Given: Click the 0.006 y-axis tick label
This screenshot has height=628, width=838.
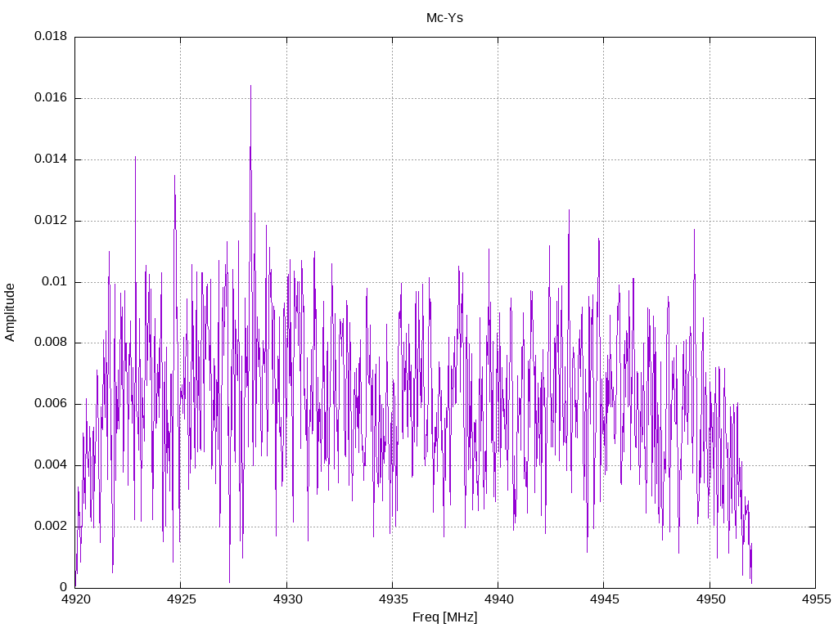Looking at the screenshot, I should pos(51,403).
